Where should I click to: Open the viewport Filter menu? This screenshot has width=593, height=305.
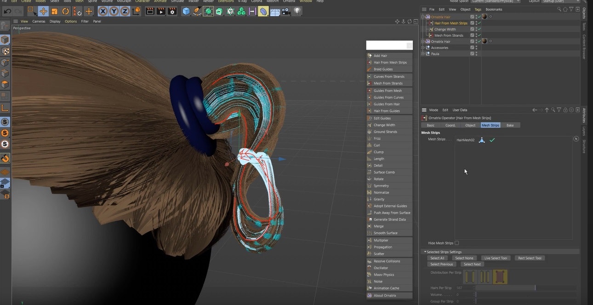pyautogui.click(x=85, y=21)
